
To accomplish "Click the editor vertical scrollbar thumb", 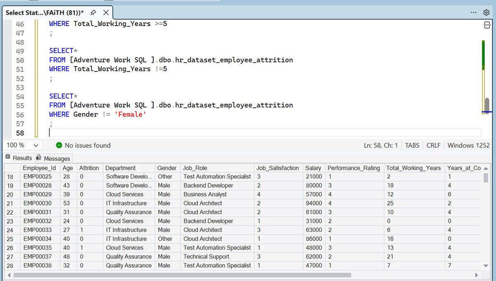I will (x=487, y=105).
